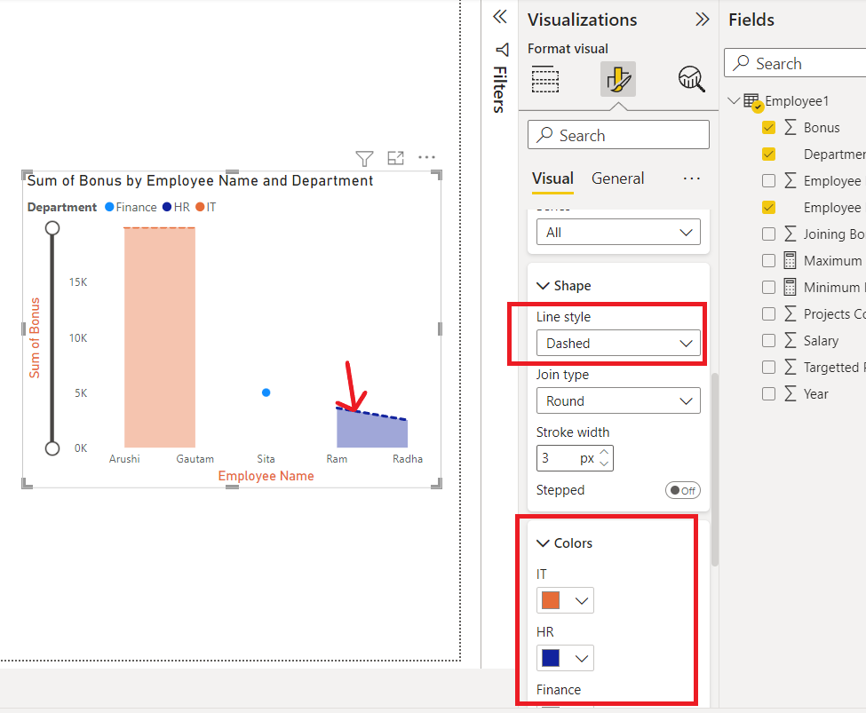This screenshot has width=866, height=713.
Task: Check the Salary field checkbox
Action: point(768,340)
